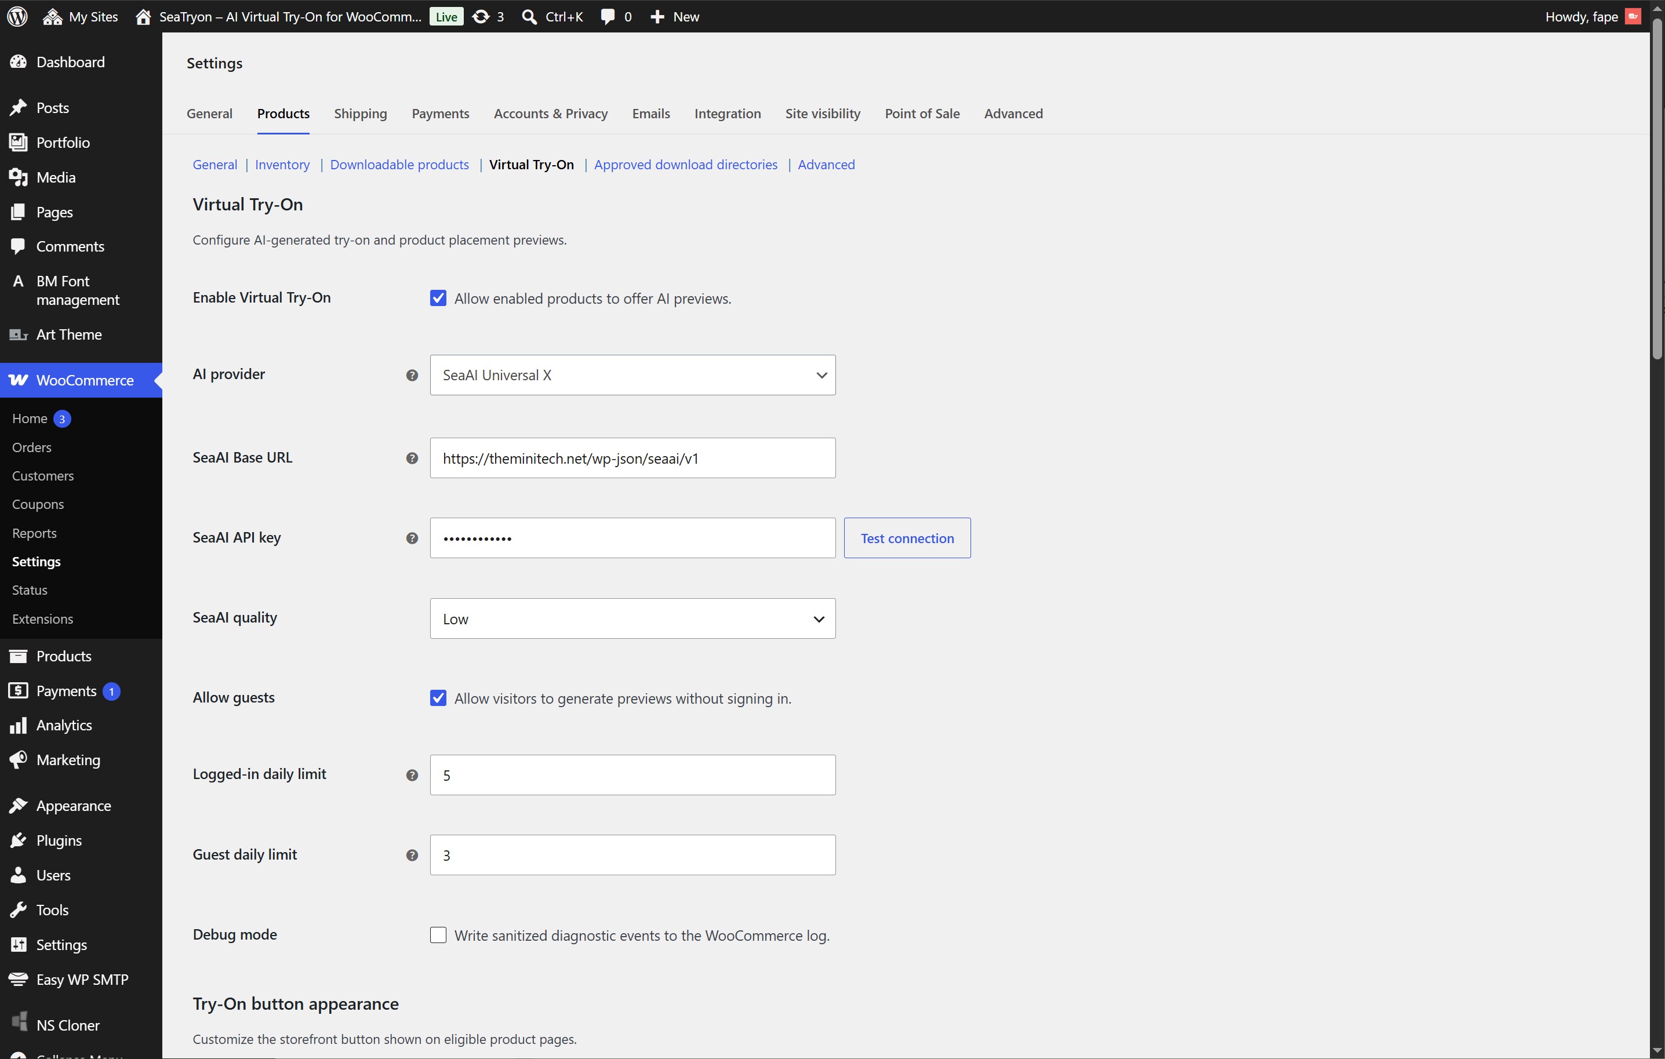The image size is (1665, 1059).
Task: Open WooCommerce Customers submenu item
Action: click(x=43, y=476)
